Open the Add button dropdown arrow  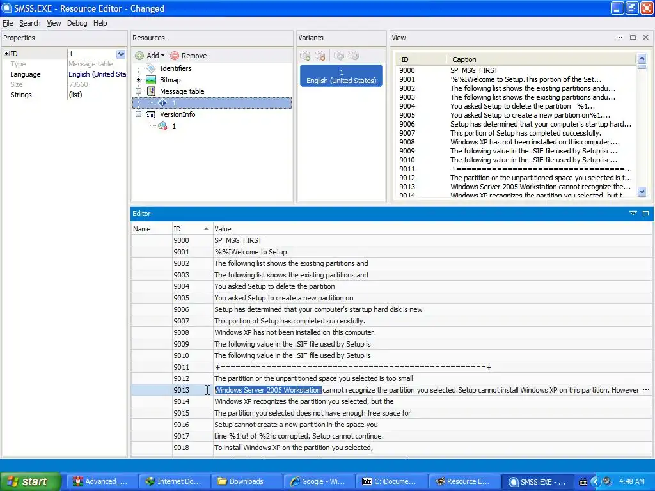163,56
